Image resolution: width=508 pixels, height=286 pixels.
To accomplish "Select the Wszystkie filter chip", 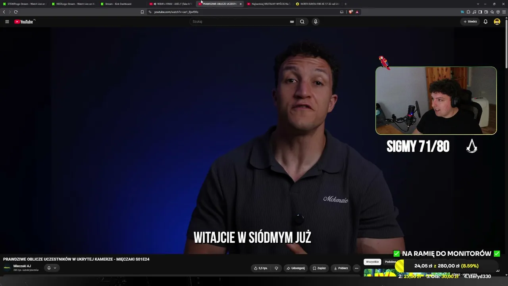I will click(x=372, y=262).
